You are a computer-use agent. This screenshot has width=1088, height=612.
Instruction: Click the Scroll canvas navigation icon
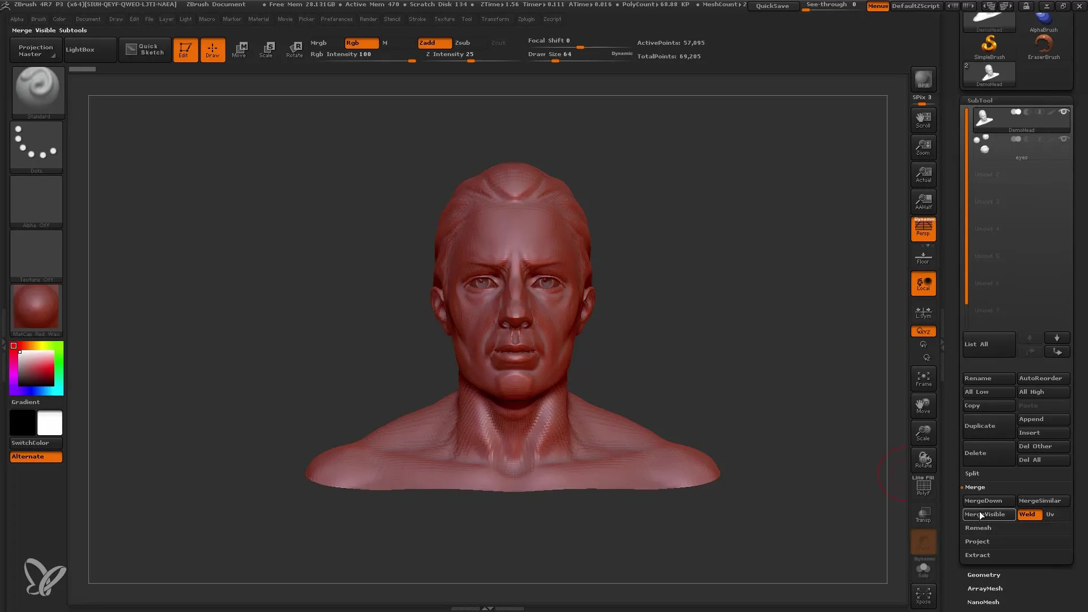coord(923,120)
